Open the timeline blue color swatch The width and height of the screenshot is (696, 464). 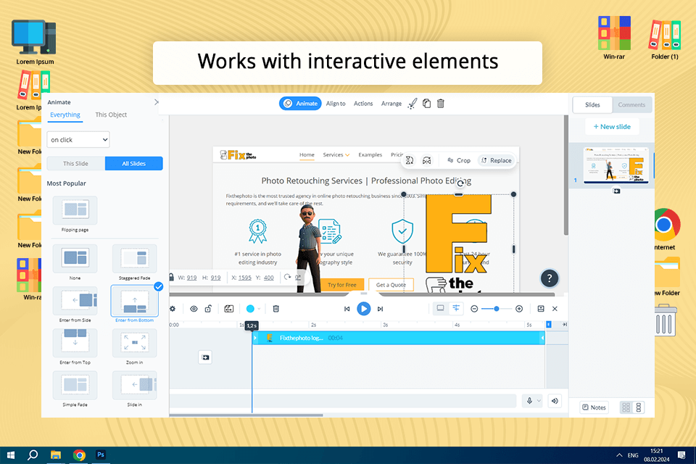250,309
